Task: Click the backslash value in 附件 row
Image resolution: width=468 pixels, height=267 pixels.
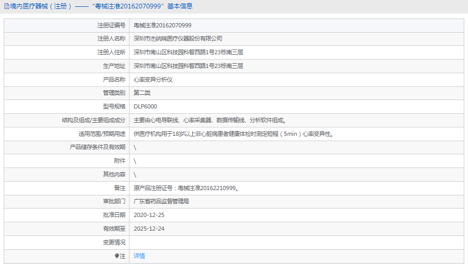Action: pyautogui.click(x=135, y=161)
